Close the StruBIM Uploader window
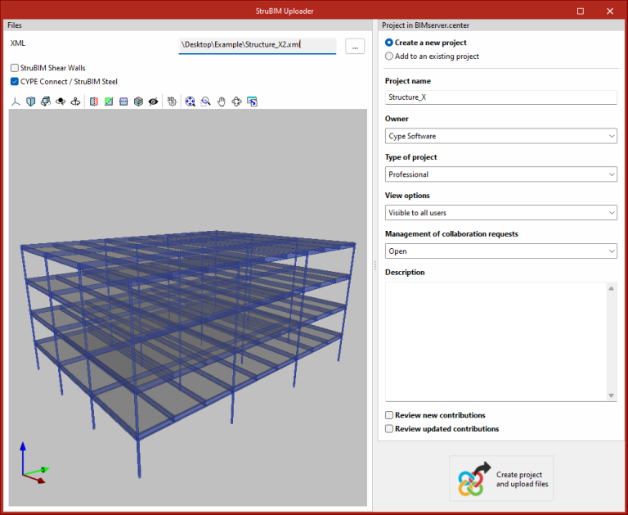The width and height of the screenshot is (628, 515). click(610, 11)
